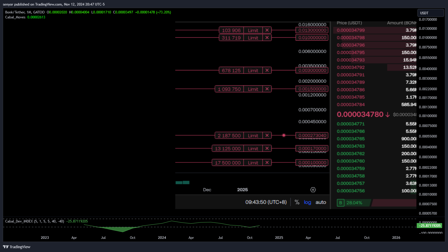Viewport: 448px width, 252px height.
Task: Toggle auto scale mode
Action: pos(321,202)
